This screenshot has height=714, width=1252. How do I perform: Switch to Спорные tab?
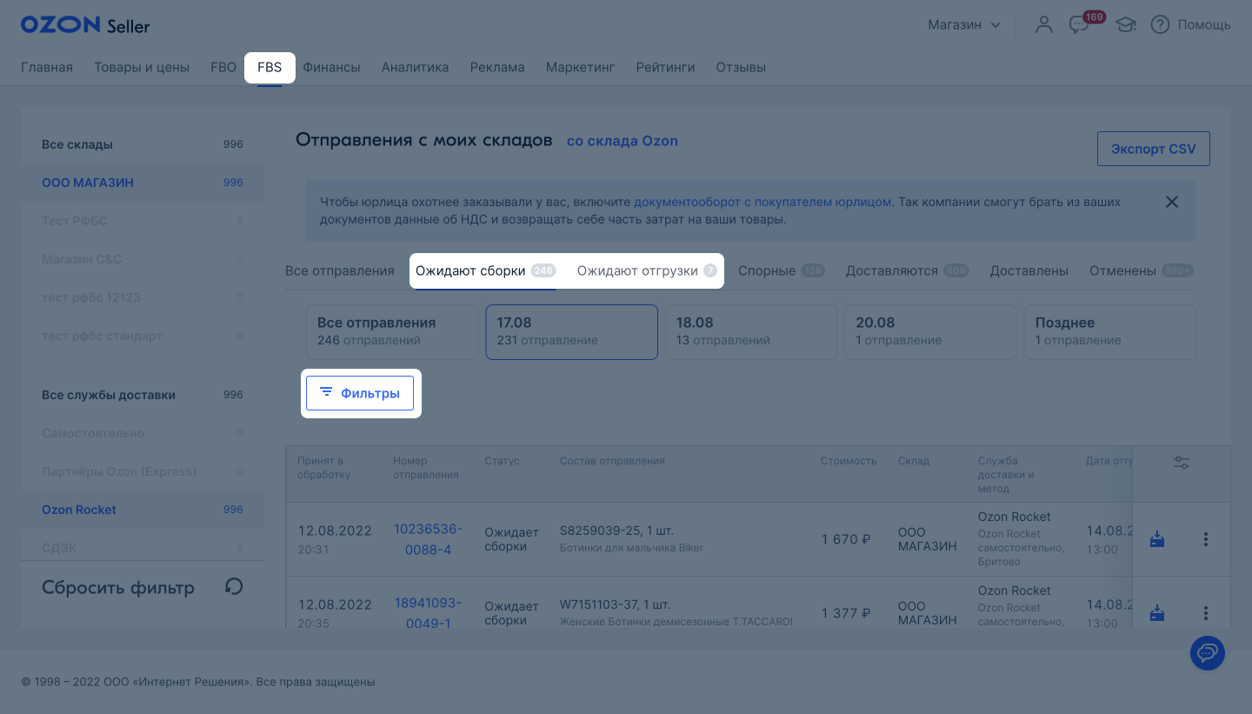(782, 270)
